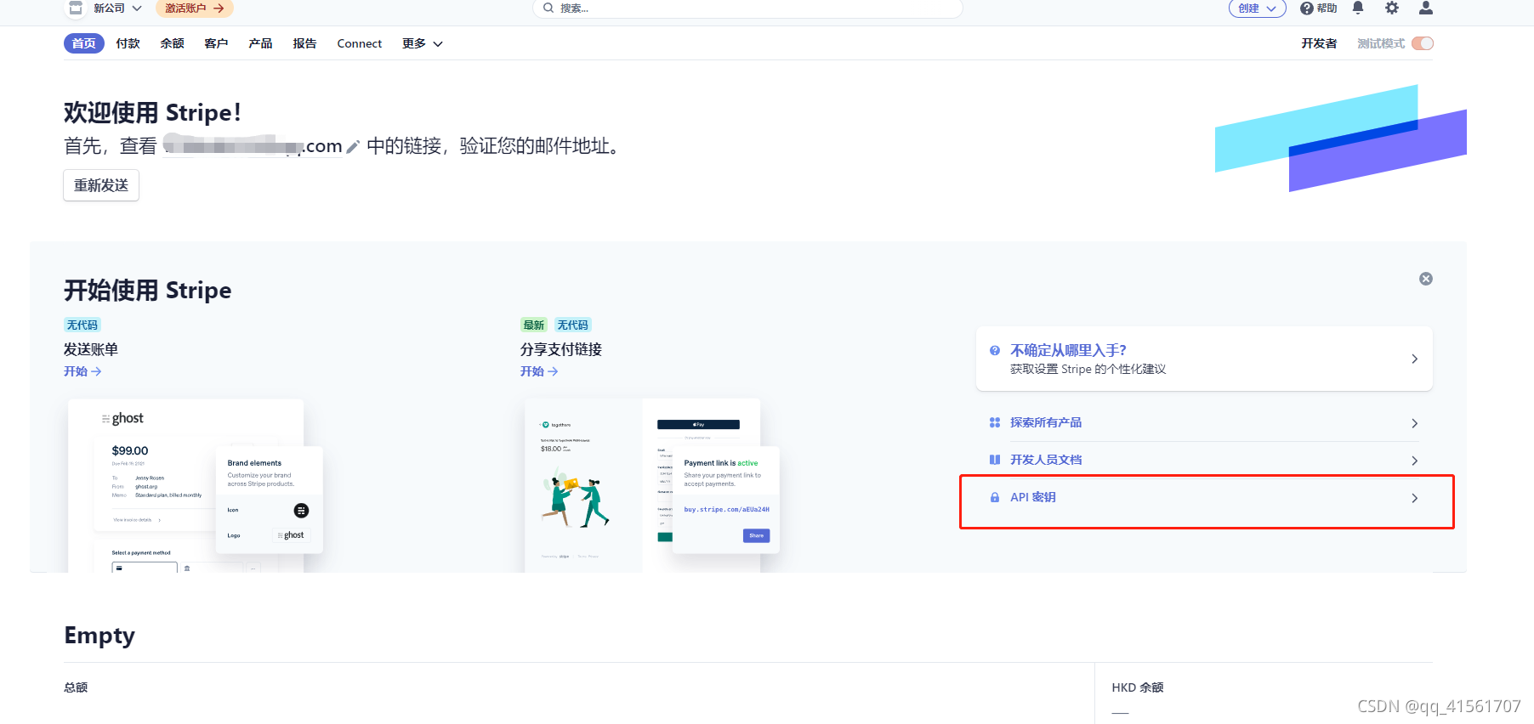Open the 创建 create dropdown
The image size is (1534, 724).
tap(1257, 8)
